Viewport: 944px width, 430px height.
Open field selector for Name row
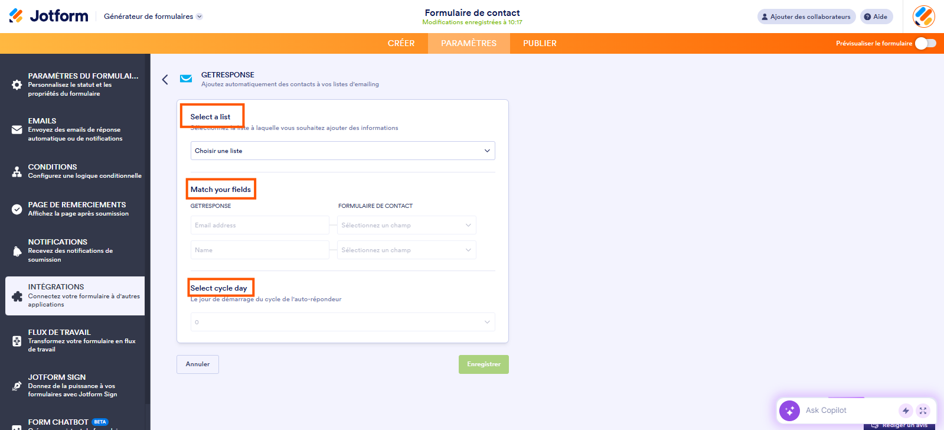pyautogui.click(x=406, y=250)
